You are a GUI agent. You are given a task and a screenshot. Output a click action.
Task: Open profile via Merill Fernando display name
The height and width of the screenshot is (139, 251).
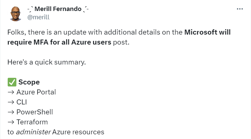(x=58, y=9)
